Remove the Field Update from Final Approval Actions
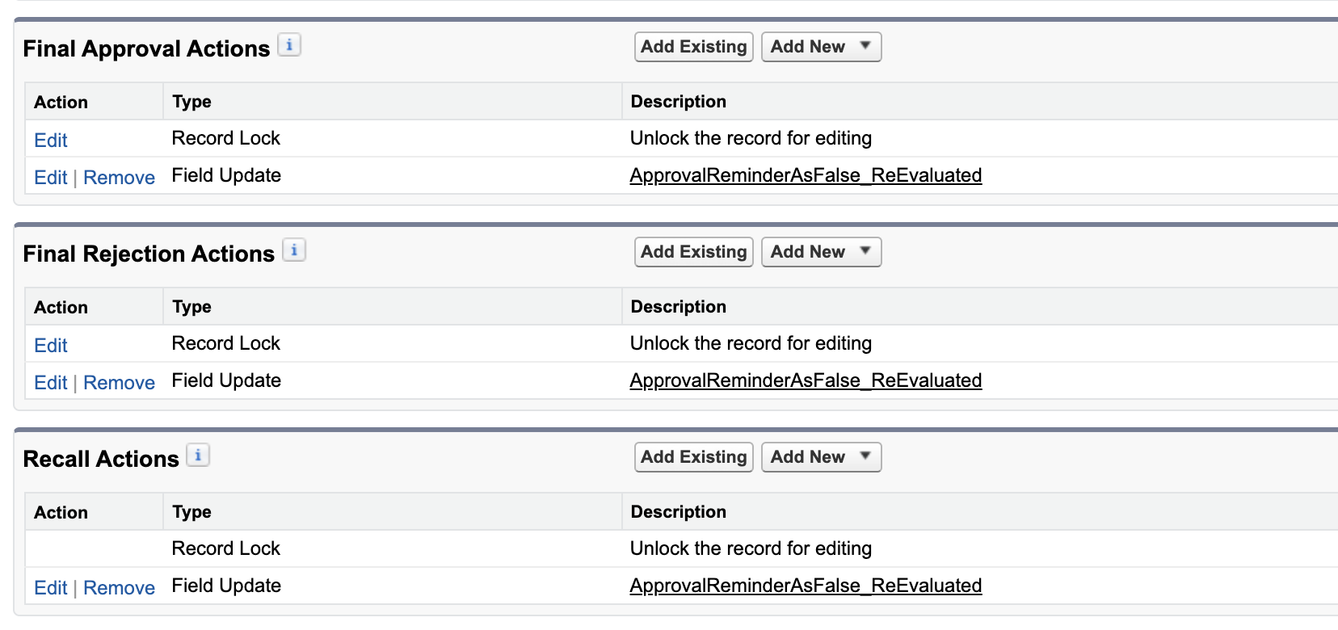The height and width of the screenshot is (630, 1338). pyautogui.click(x=119, y=177)
